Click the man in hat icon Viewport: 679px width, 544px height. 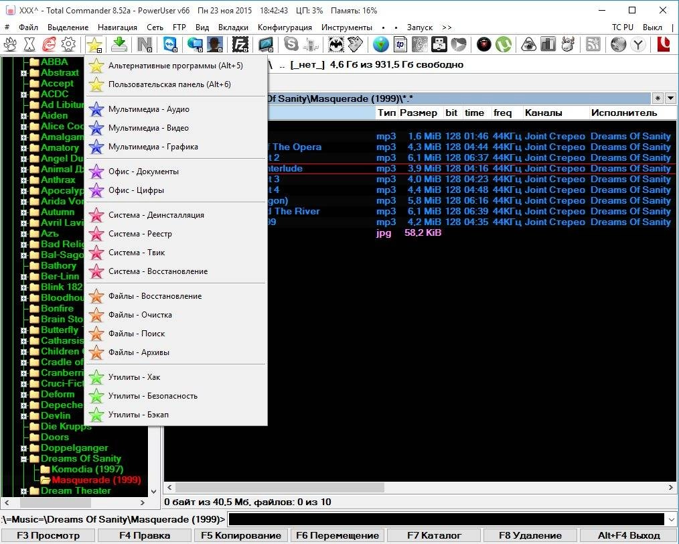click(215, 44)
